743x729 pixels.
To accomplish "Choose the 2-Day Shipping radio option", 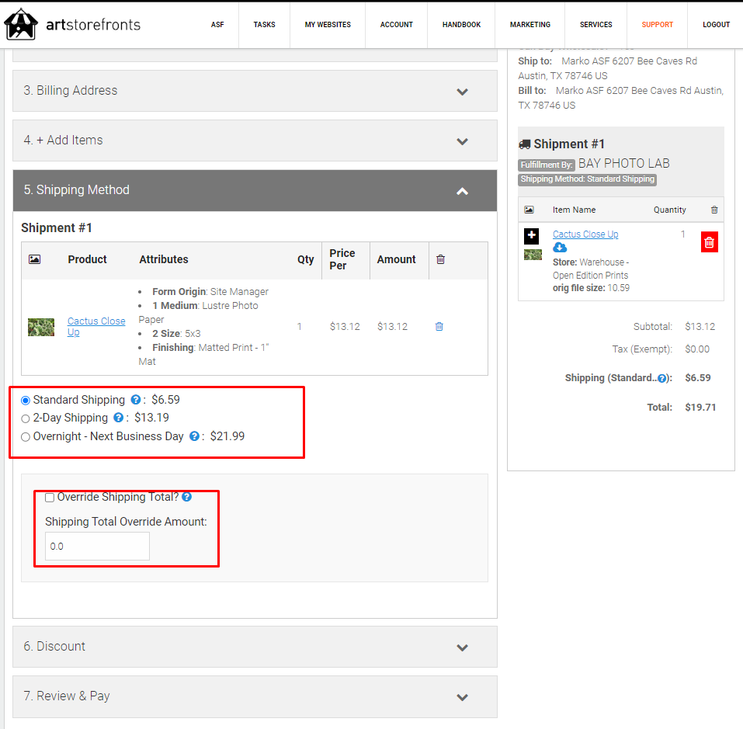I will point(26,418).
